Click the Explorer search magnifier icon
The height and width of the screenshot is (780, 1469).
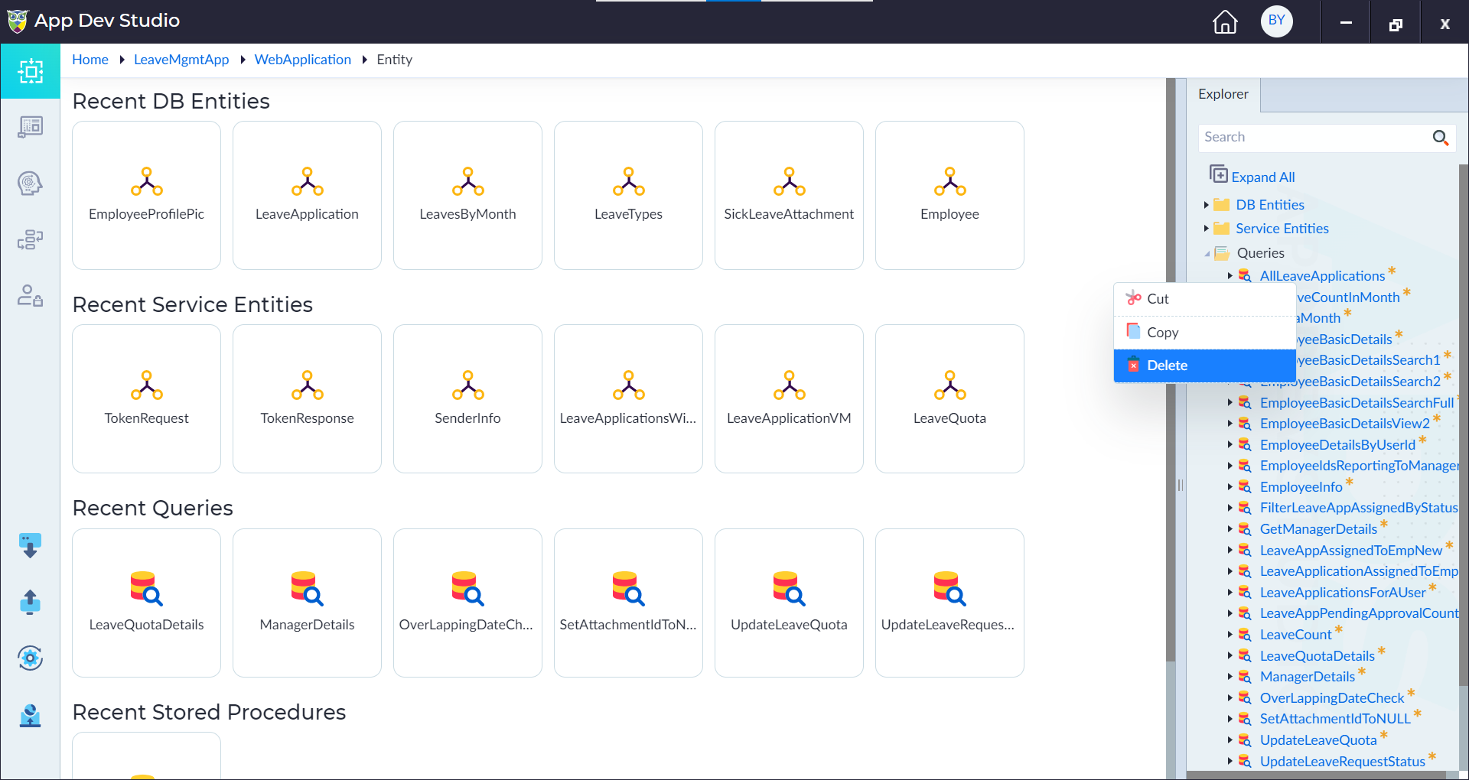click(1440, 138)
